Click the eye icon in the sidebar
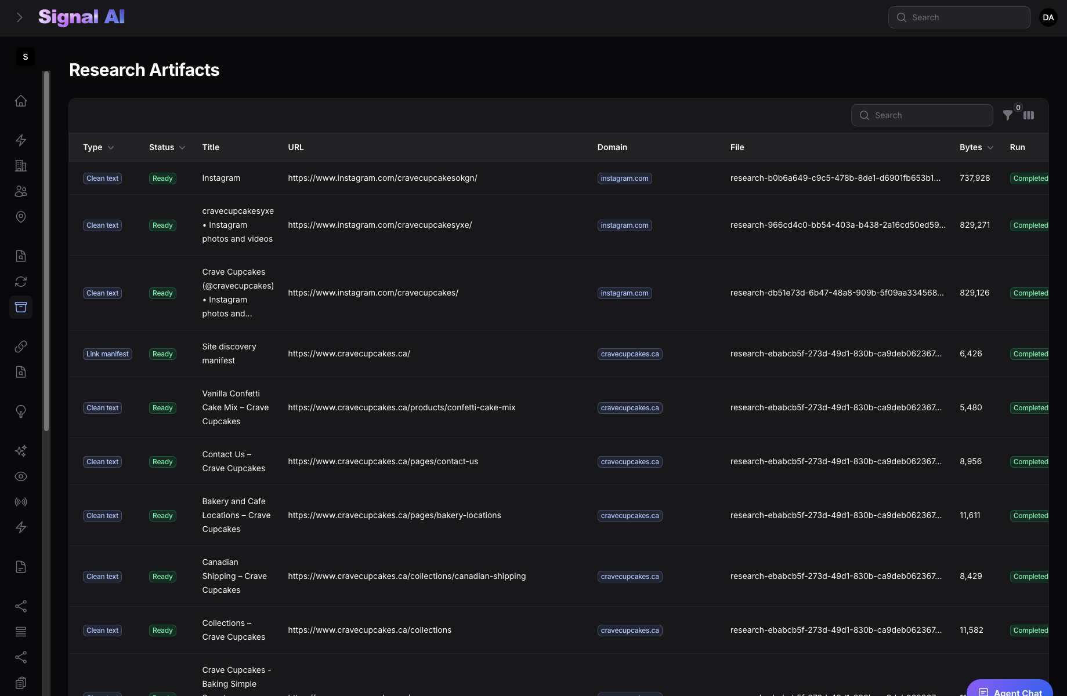The width and height of the screenshot is (1067, 696). tap(21, 476)
